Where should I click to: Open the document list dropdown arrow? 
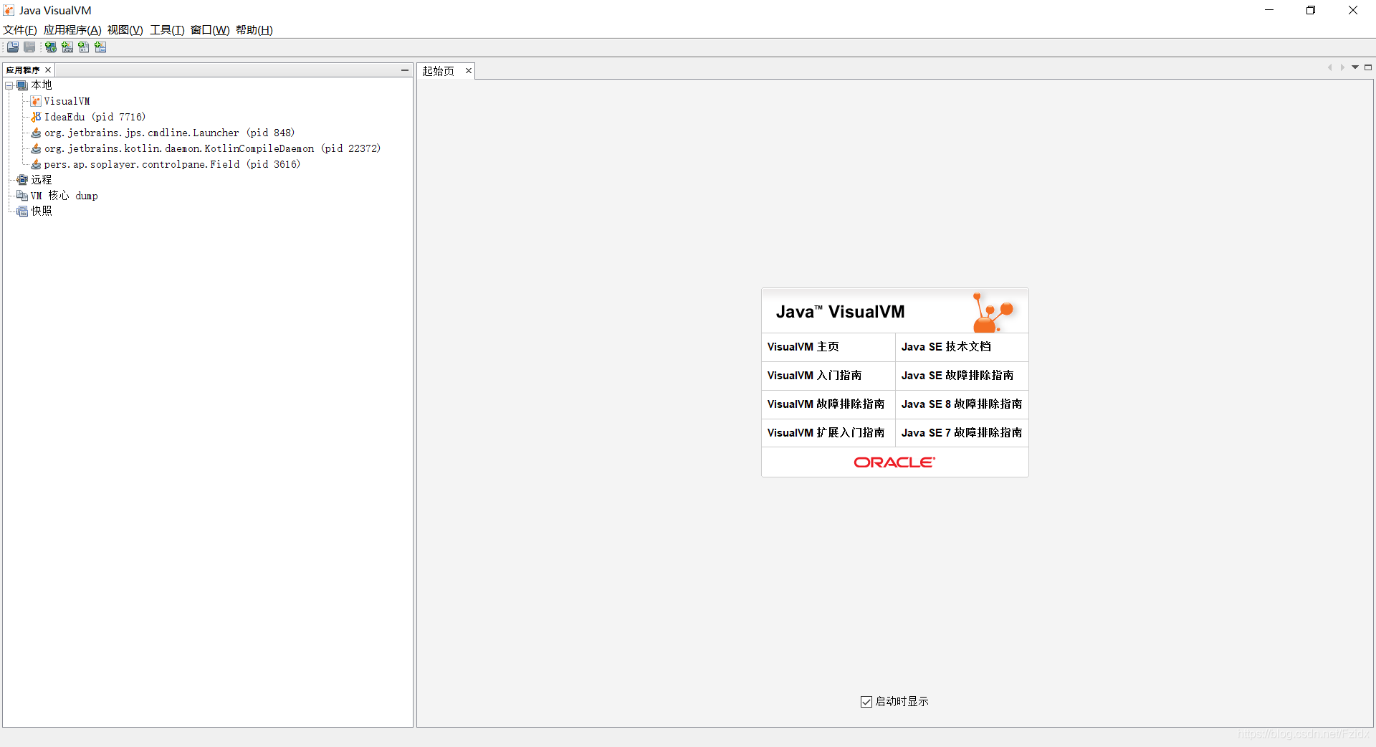click(1355, 67)
